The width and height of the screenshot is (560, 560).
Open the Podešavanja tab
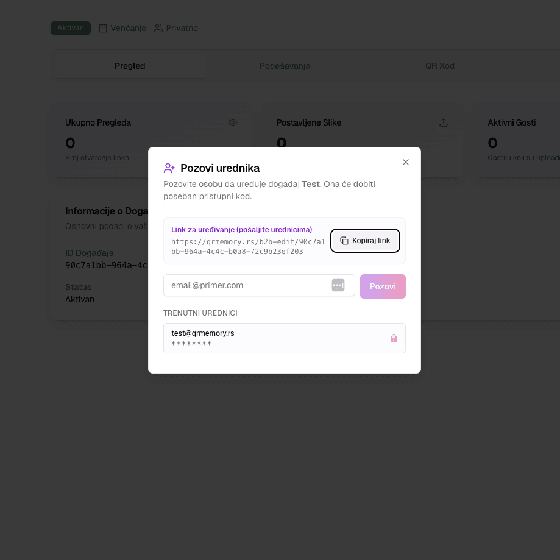285,66
